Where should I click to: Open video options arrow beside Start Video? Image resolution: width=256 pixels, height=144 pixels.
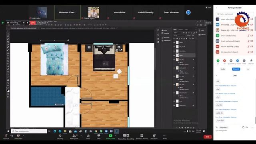23,136
